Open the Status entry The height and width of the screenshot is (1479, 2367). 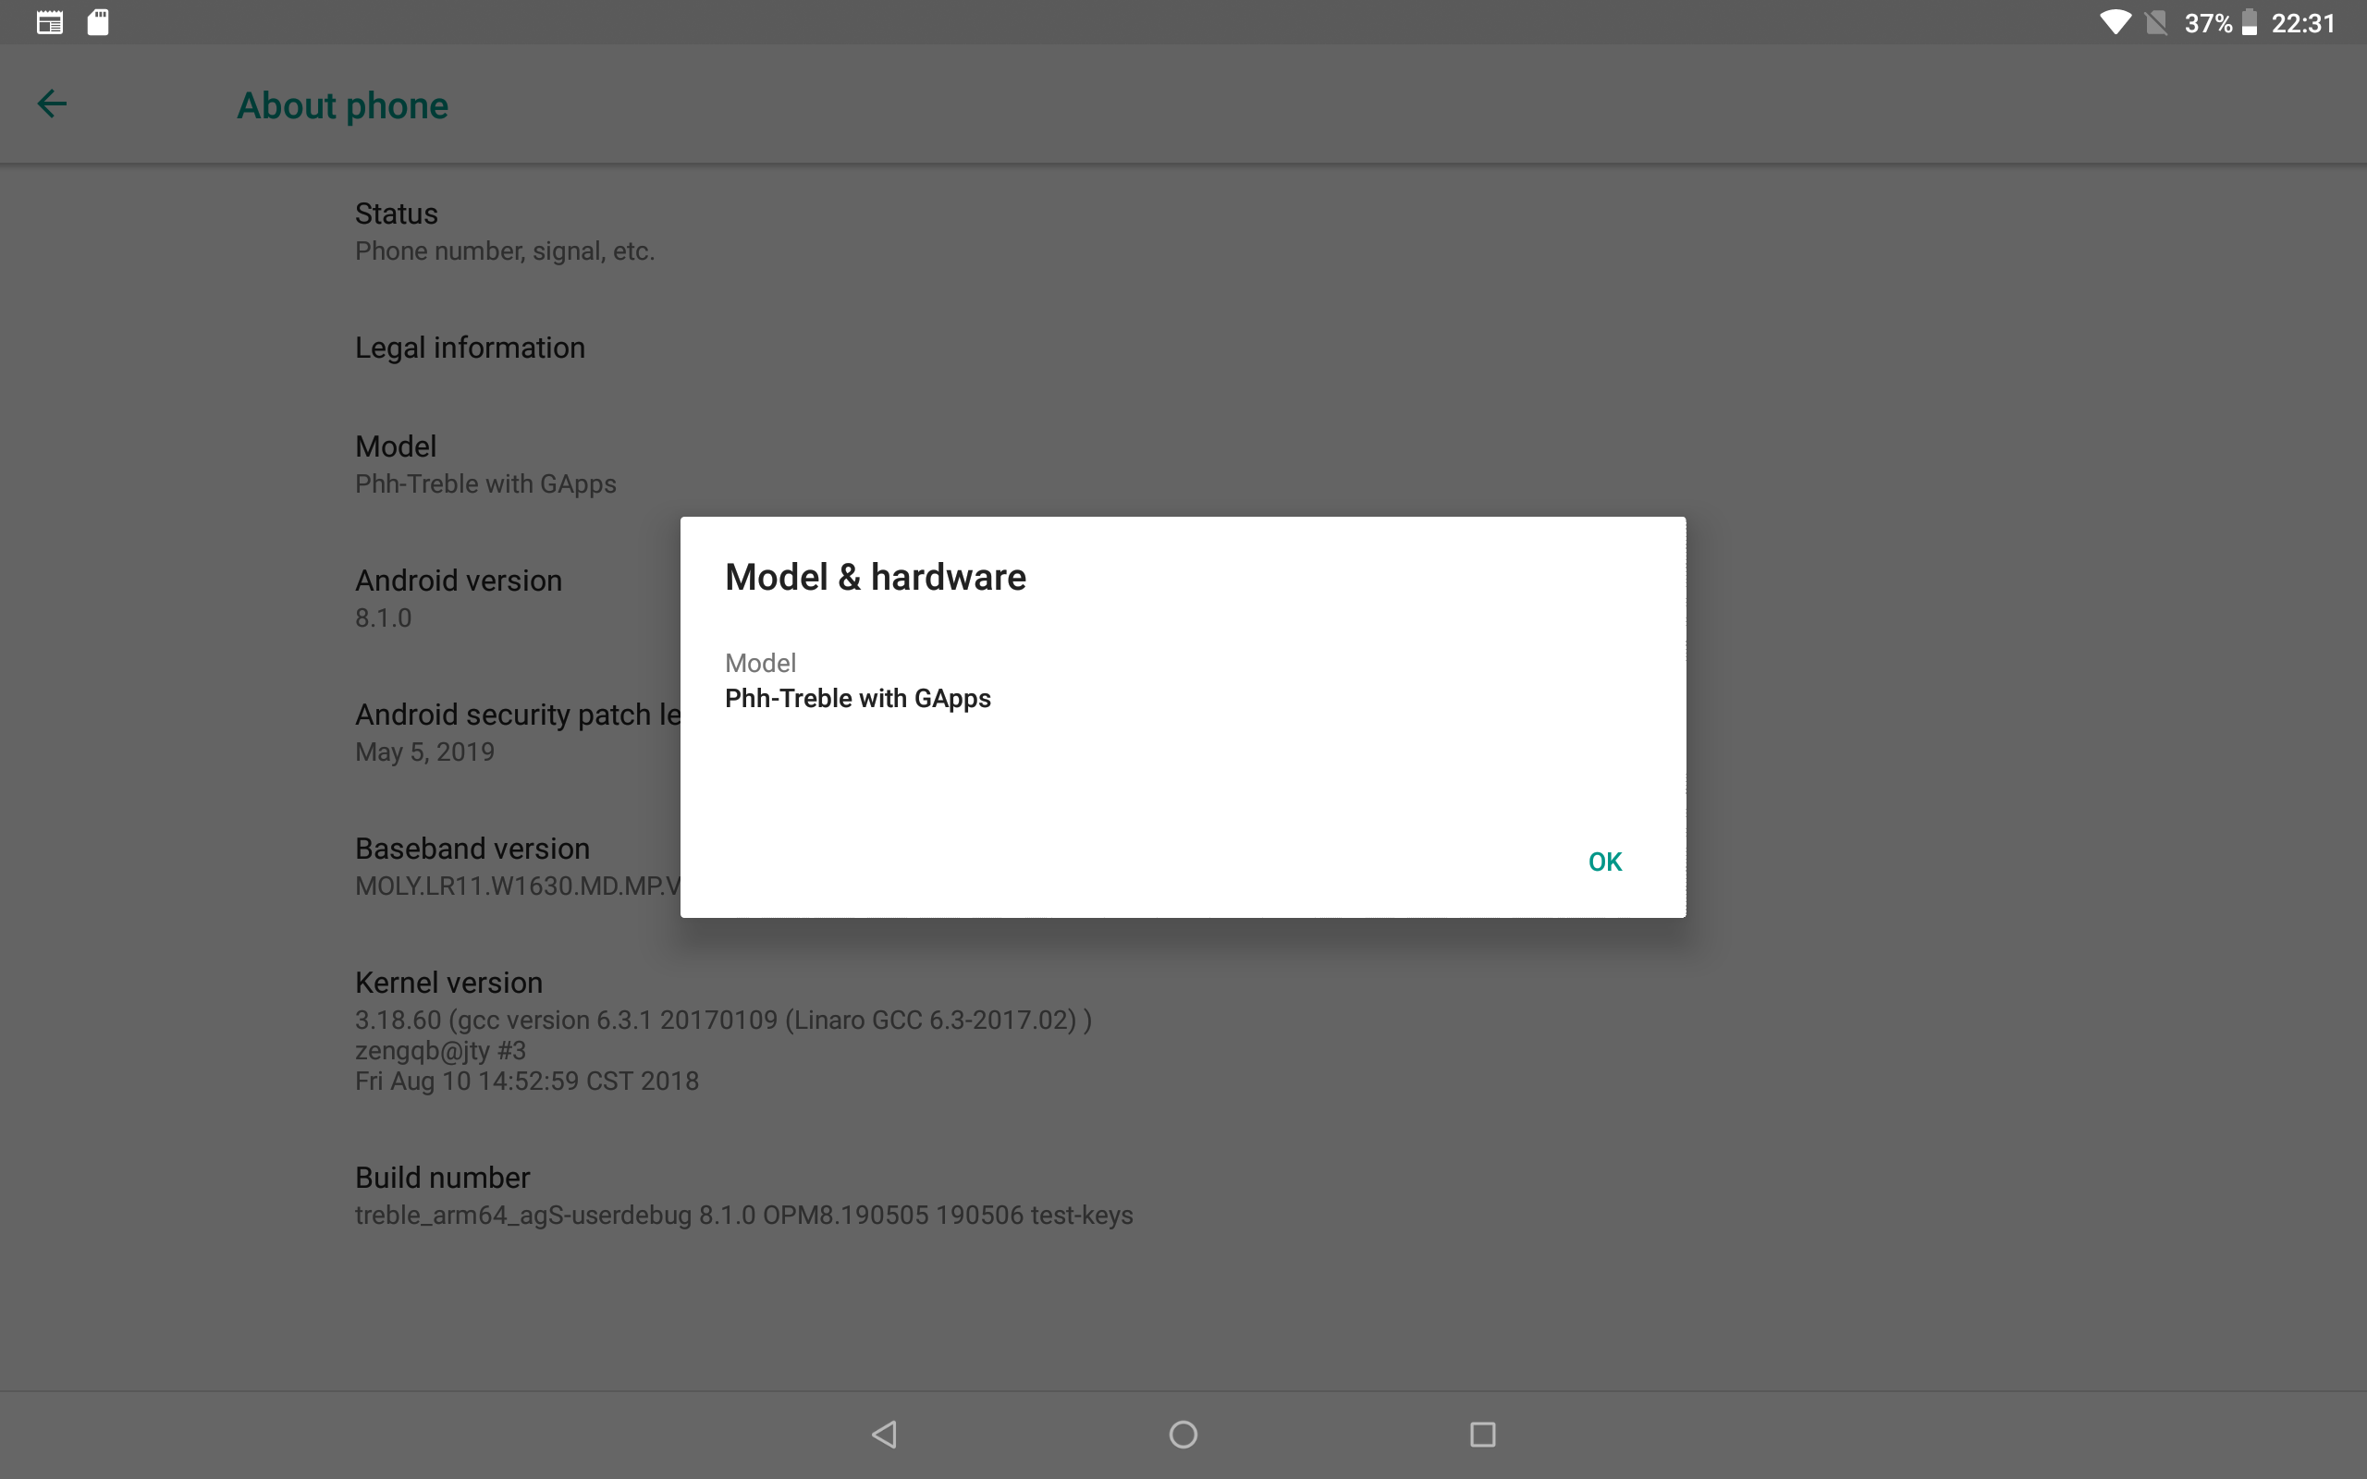[1183, 232]
